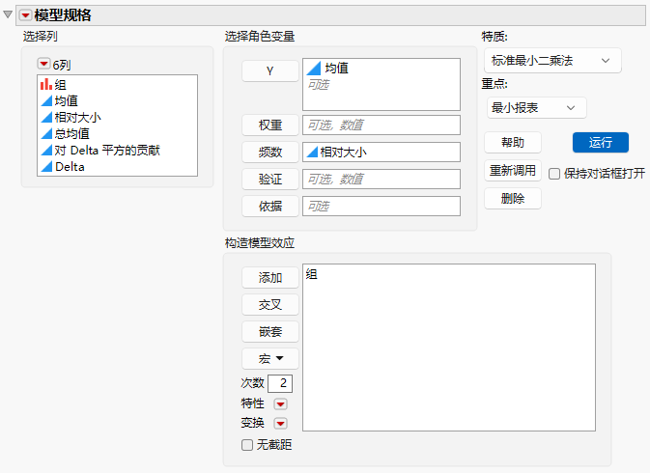Click the Y role button

click(270, 70)
